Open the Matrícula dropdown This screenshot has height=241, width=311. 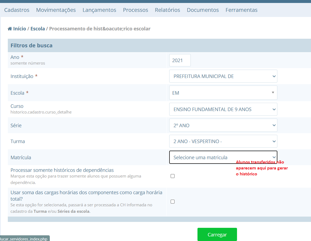coord(223,157)
